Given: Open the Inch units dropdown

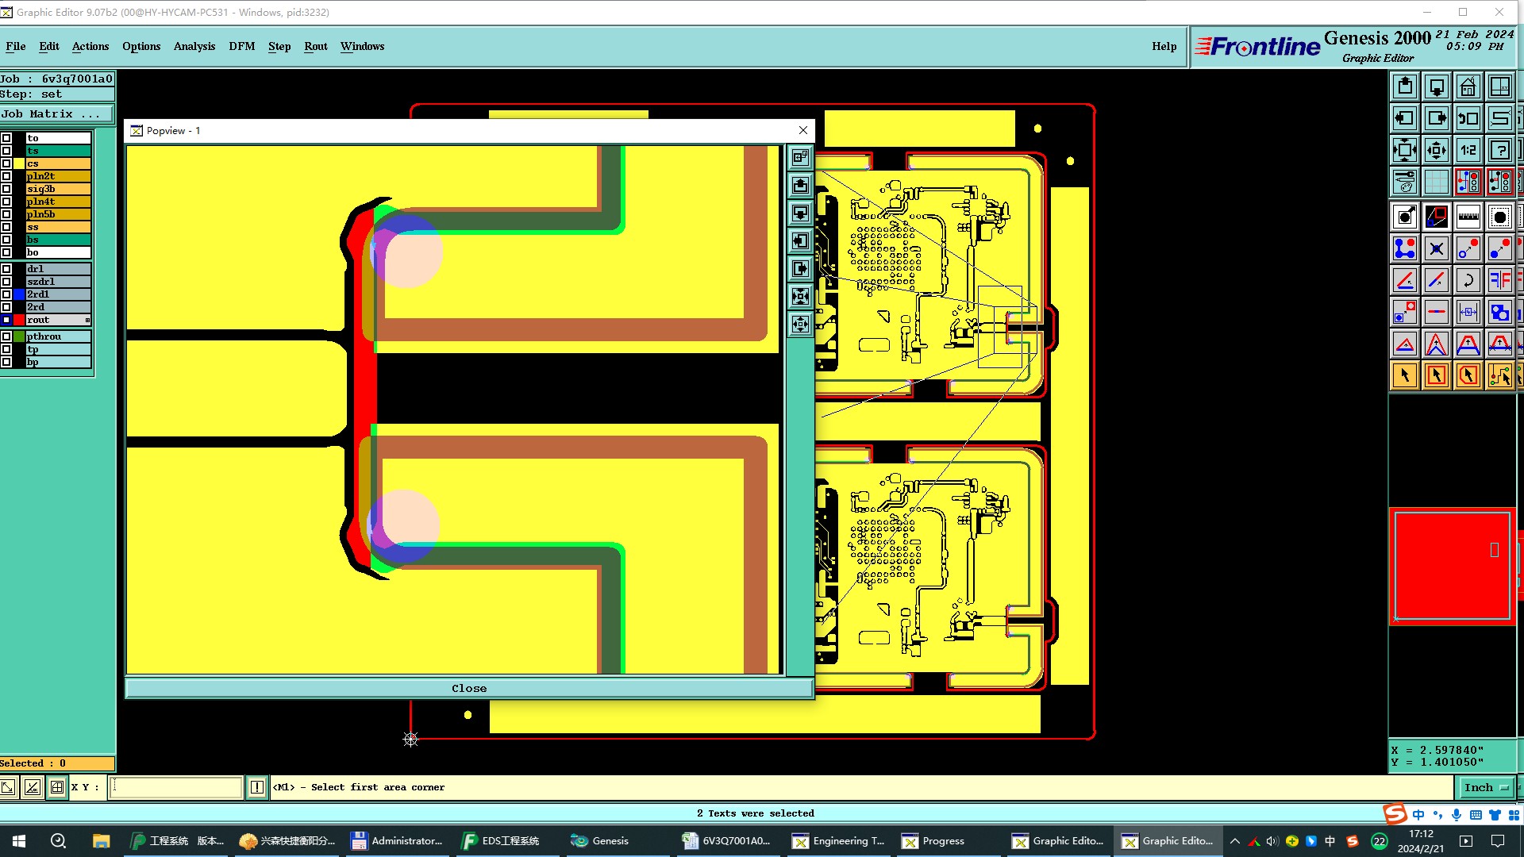Looking at the screenshot, I should (x=1485, y=787).
